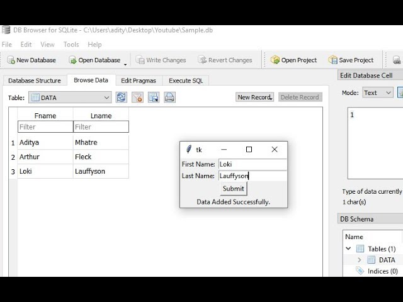The image size is (403, 302).
Task: Click the Open Database toolbar button
Action: coord(94,60)
